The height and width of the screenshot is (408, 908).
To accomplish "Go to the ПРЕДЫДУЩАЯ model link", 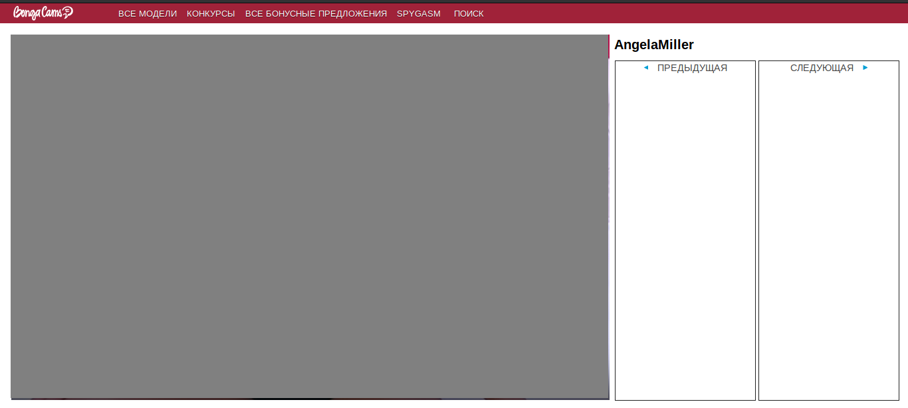I will tap(692, 68).
